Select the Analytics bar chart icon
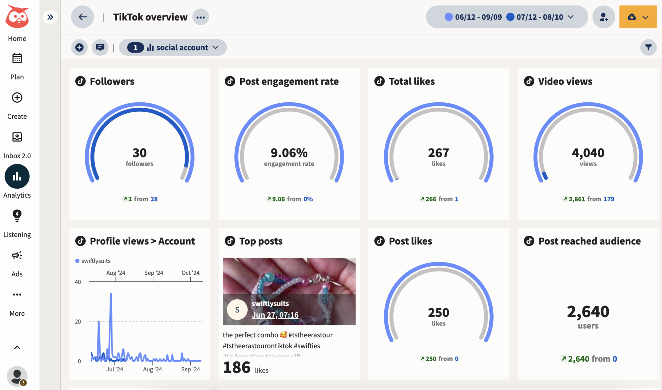 17,176
